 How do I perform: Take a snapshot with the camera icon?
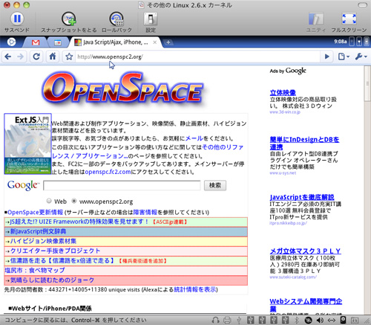(68, 19)
